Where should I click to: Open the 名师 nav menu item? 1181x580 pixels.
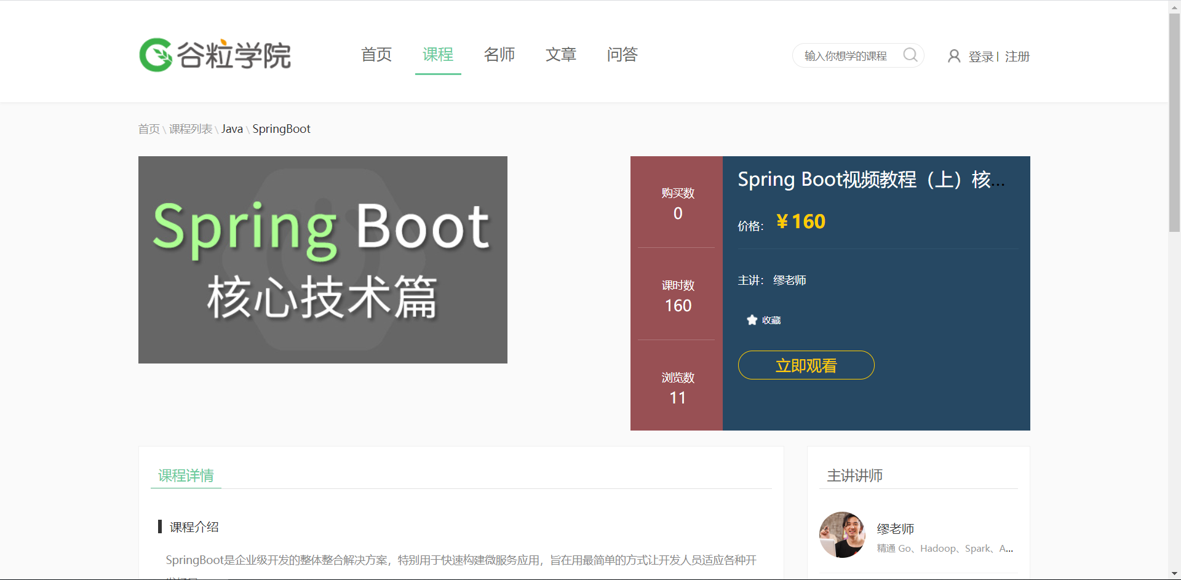click(499, 55)
